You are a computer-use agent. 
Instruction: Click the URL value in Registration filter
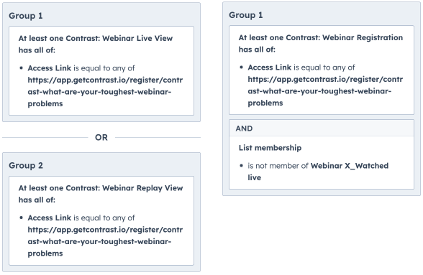pos(325,91)
